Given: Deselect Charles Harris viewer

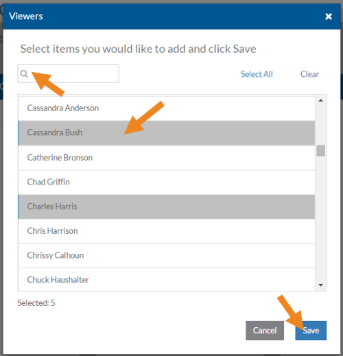Looking at the screenshot, I should (167, 206).
